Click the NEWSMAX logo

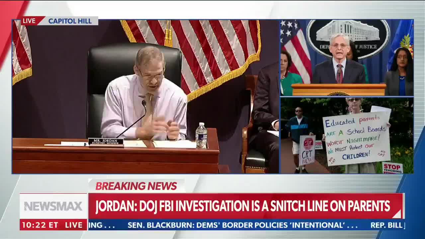pyautogui.click(x=53, y=206)
